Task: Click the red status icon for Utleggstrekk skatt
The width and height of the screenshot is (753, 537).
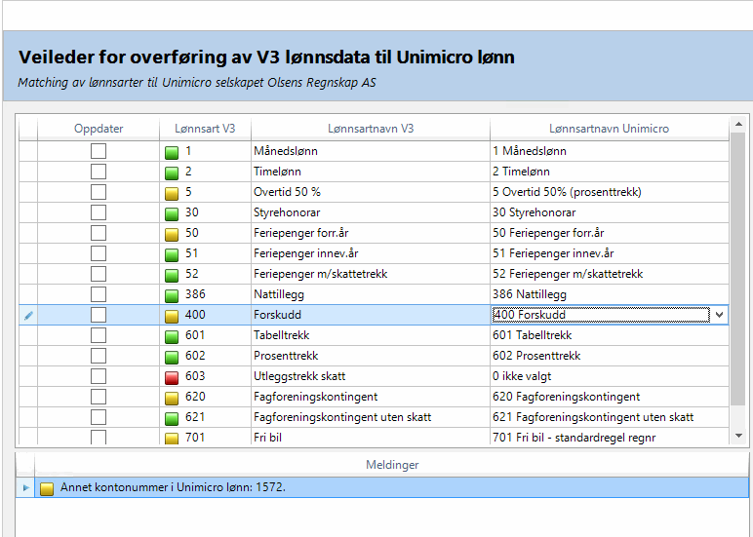Action: 172,376
